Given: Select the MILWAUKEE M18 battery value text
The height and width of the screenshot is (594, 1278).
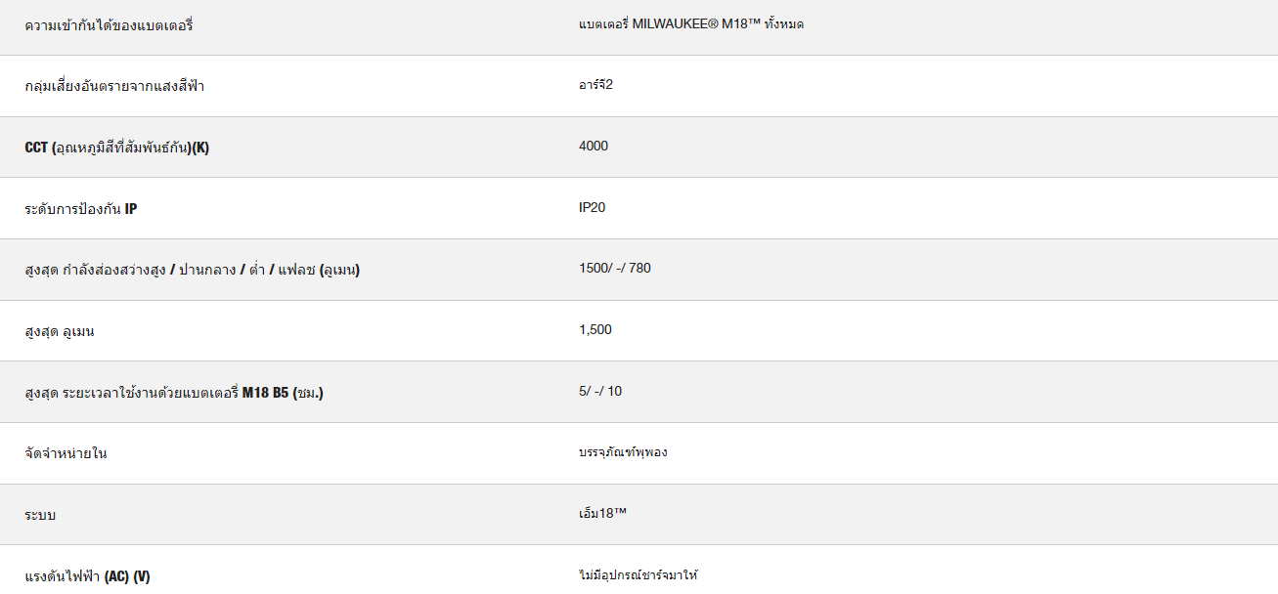Looking at the screenshot, I should pyautogui.click(x=691, y=23).
